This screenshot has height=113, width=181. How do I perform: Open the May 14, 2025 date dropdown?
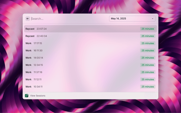pyautogui.click(x=132, y=19)
